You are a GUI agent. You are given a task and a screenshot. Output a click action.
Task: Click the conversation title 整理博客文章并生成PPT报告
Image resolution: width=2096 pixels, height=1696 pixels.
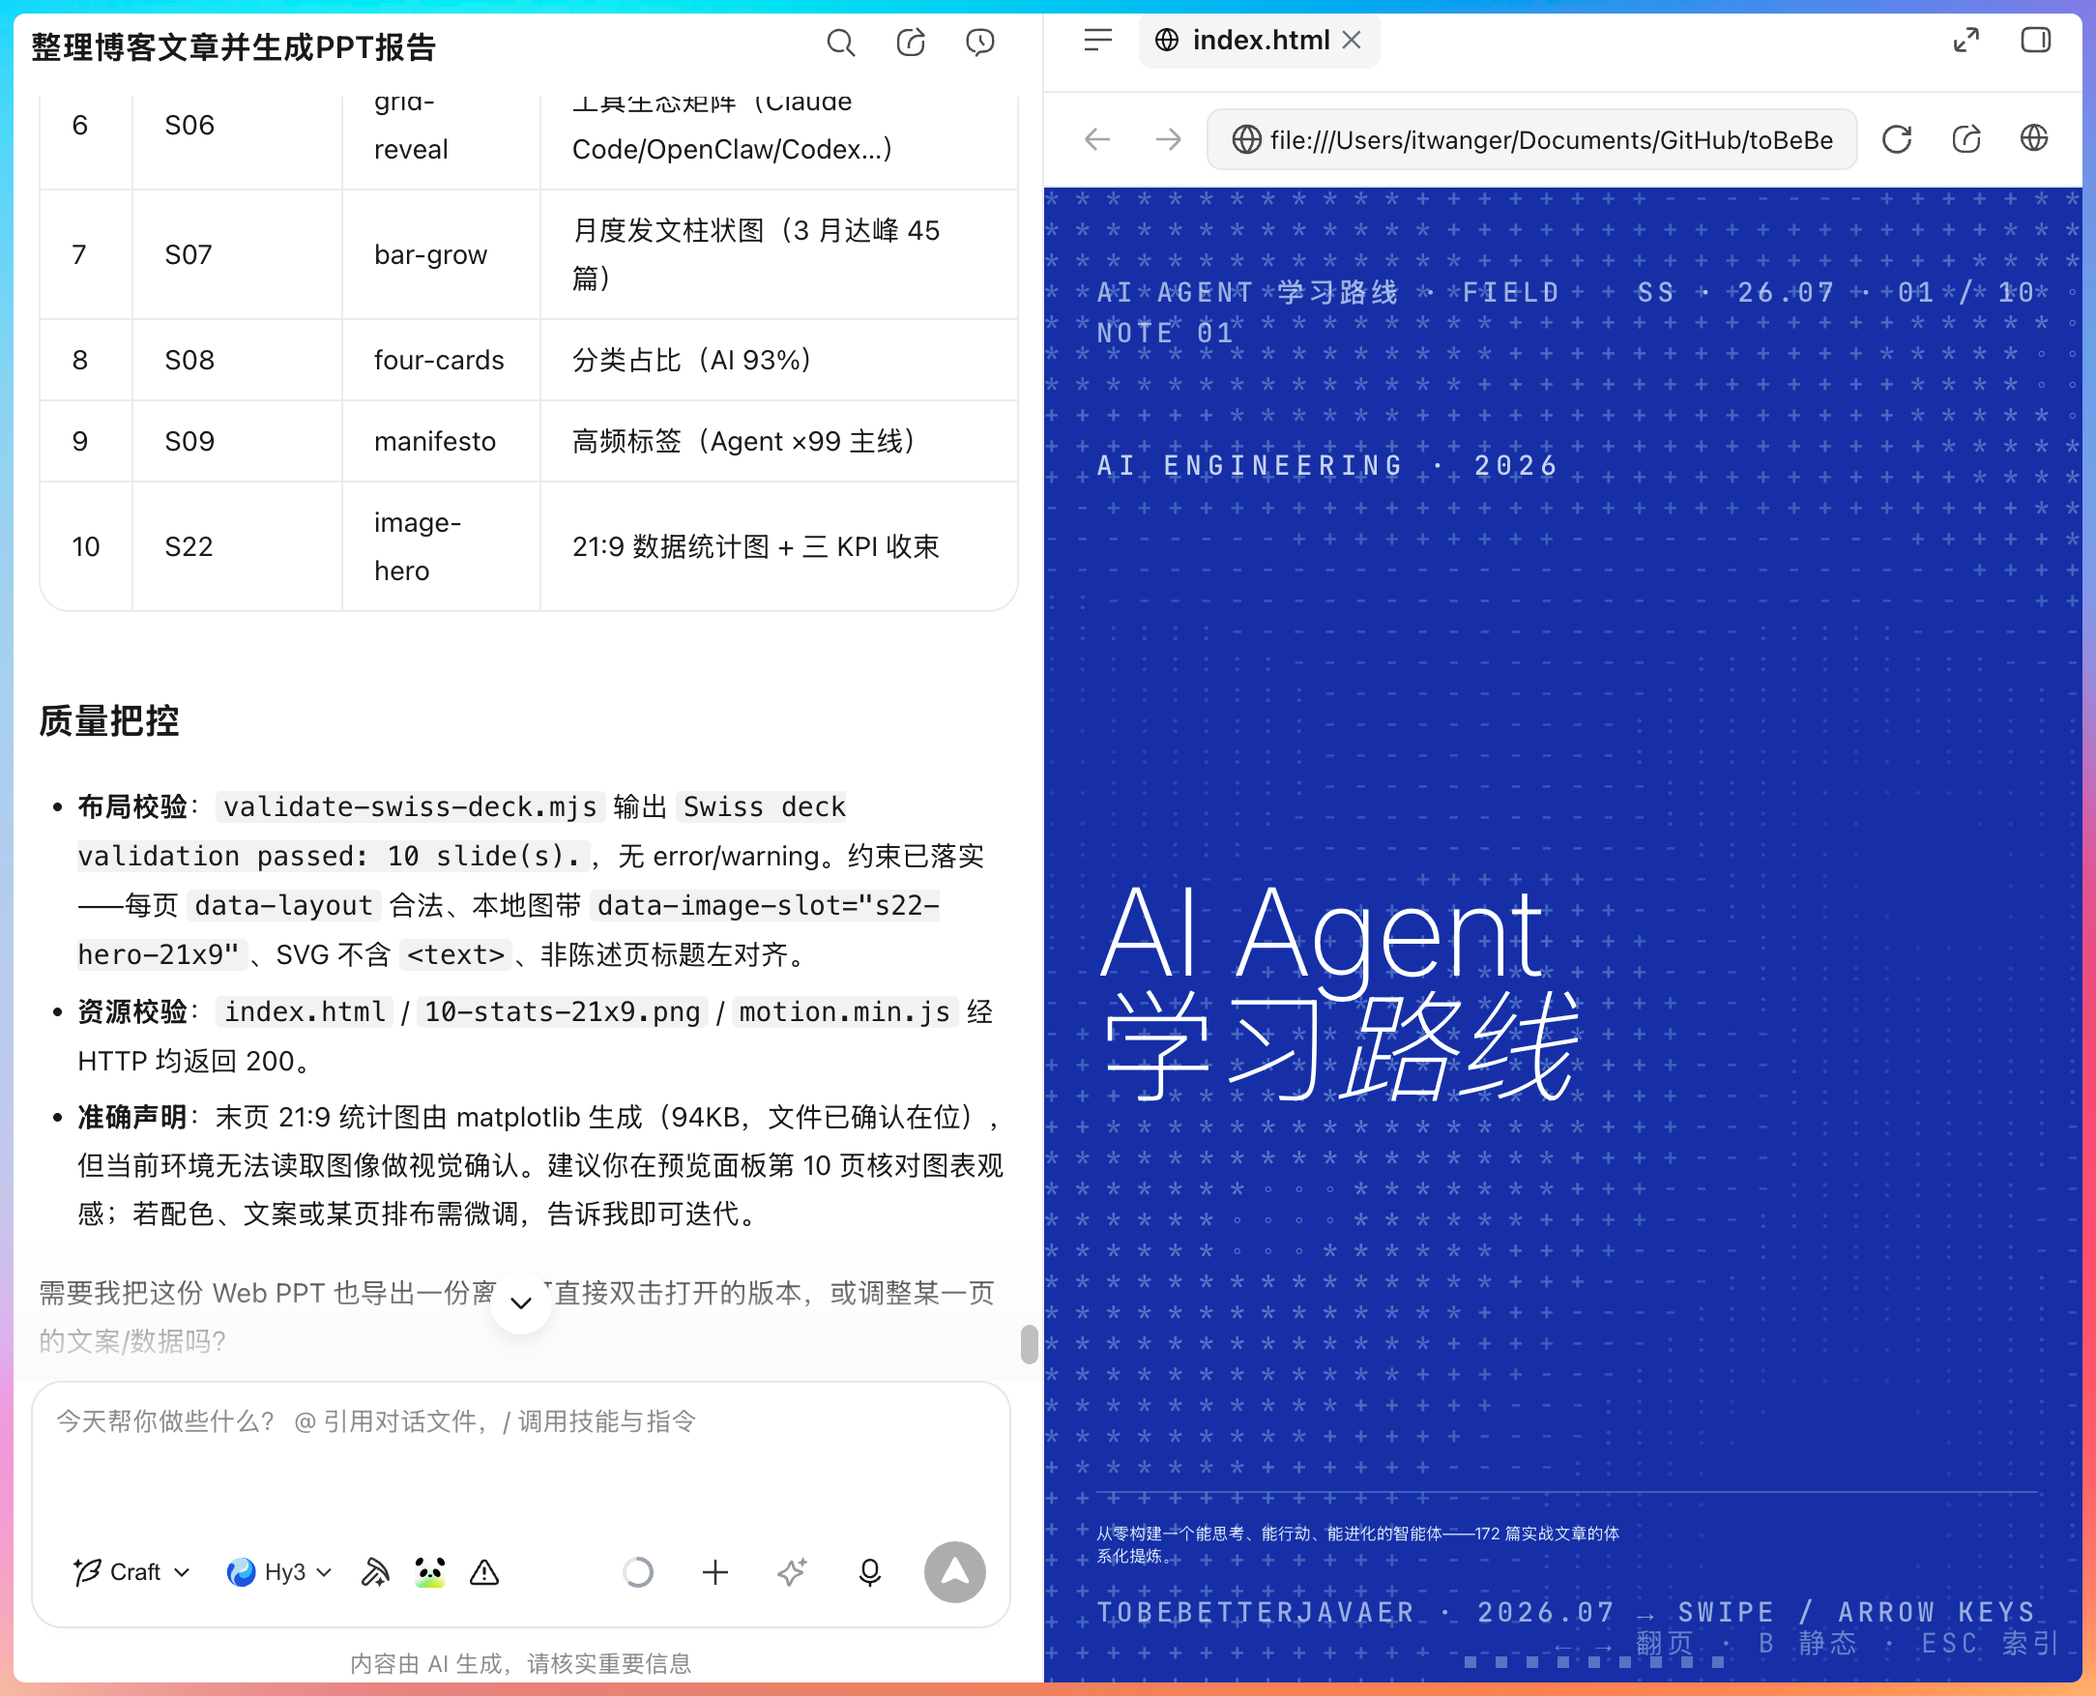coord(234,45)
